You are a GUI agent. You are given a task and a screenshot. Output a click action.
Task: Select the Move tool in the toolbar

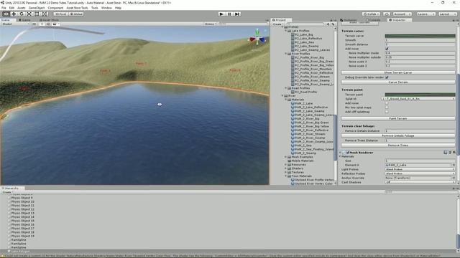pyautogui.click(x=14, y=14)
